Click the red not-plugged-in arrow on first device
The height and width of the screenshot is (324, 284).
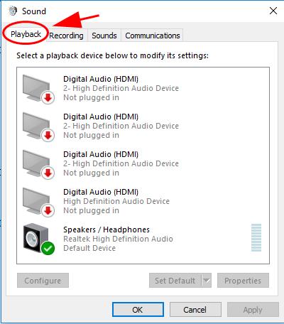(x=48, y=97)
